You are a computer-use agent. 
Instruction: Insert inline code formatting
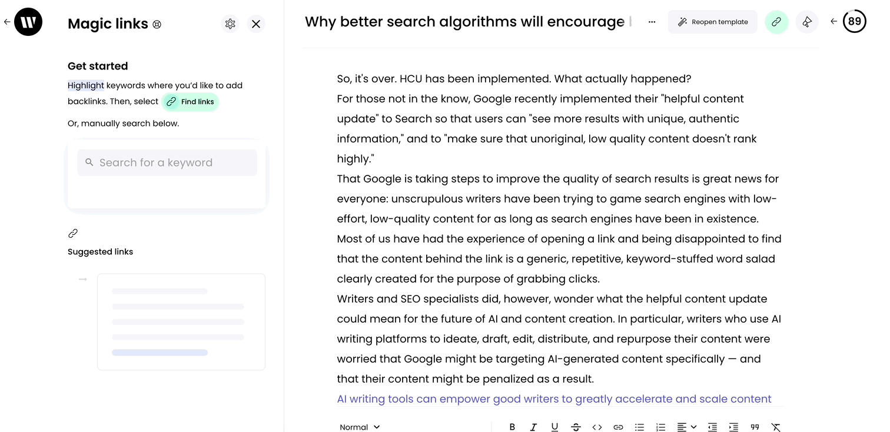597,427
